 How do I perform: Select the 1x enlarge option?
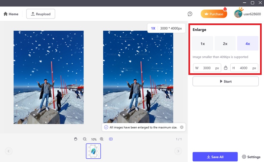203,44
